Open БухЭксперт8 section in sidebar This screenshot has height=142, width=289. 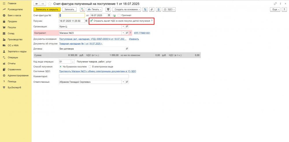[14, 87]
